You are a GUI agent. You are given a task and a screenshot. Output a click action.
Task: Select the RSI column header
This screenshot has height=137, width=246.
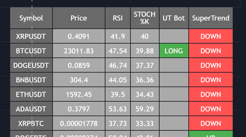(x=118, y=18)
